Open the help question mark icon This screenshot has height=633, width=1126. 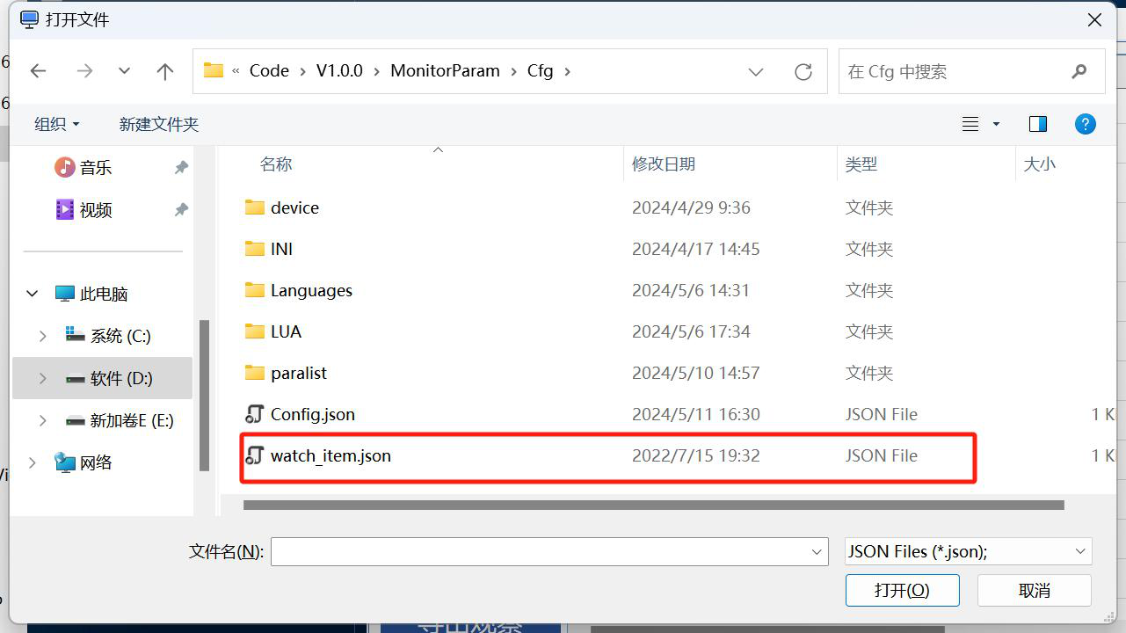pos(1086,124)
